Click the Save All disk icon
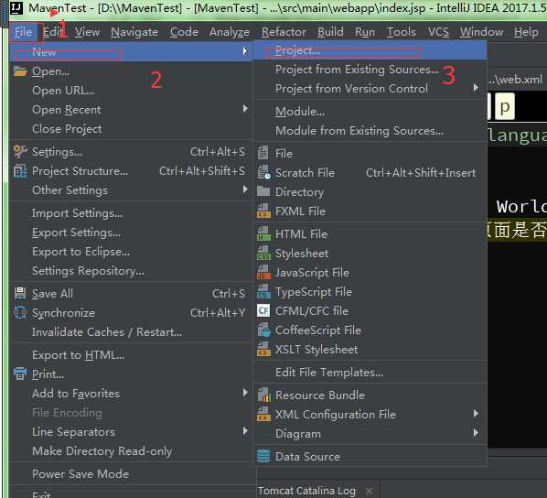This screenshot has width=547, height=498. point(20,293)
